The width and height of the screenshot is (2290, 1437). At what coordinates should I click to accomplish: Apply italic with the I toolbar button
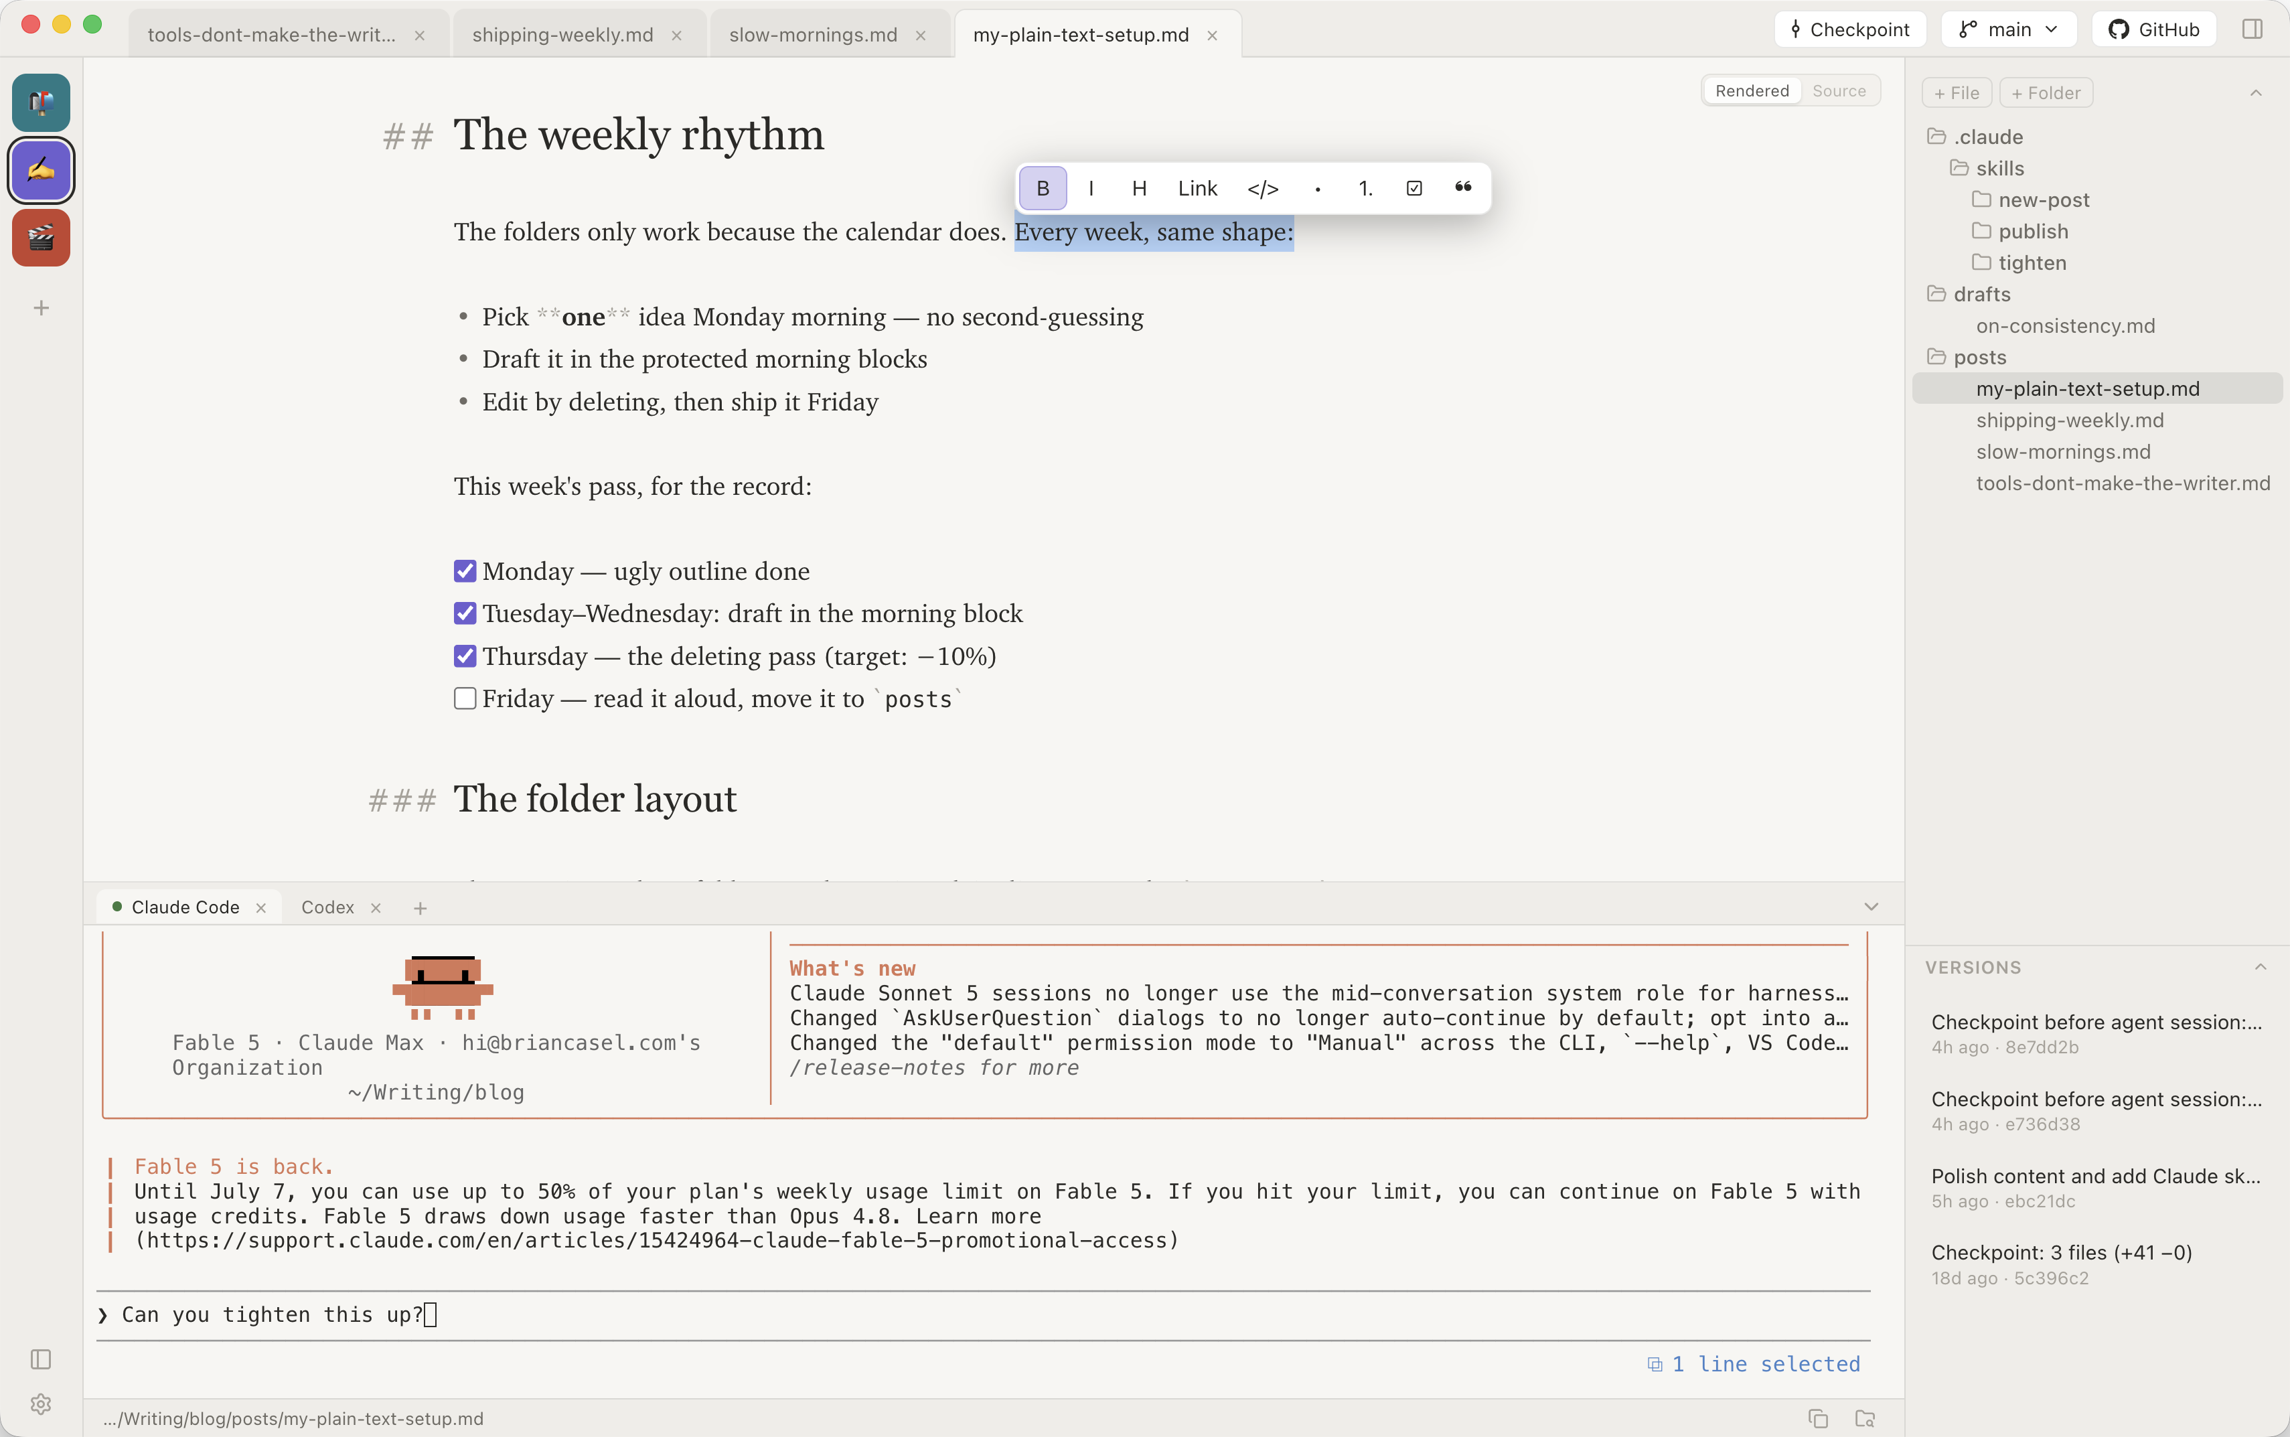(1091, 188)
